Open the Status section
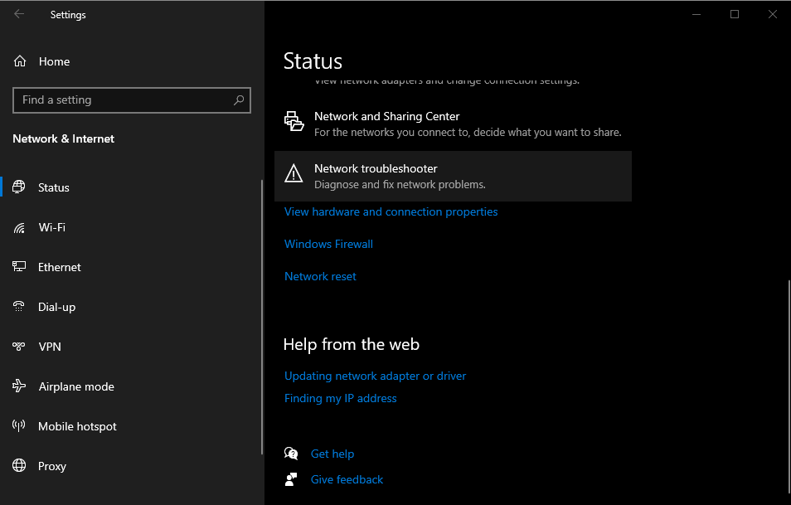The width and height of the screenshot is (791, 505). click(131, 187)
